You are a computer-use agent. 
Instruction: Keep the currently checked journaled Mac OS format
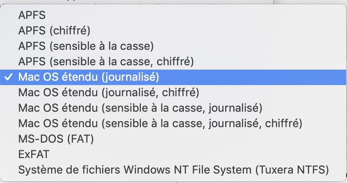pos(88,77)
